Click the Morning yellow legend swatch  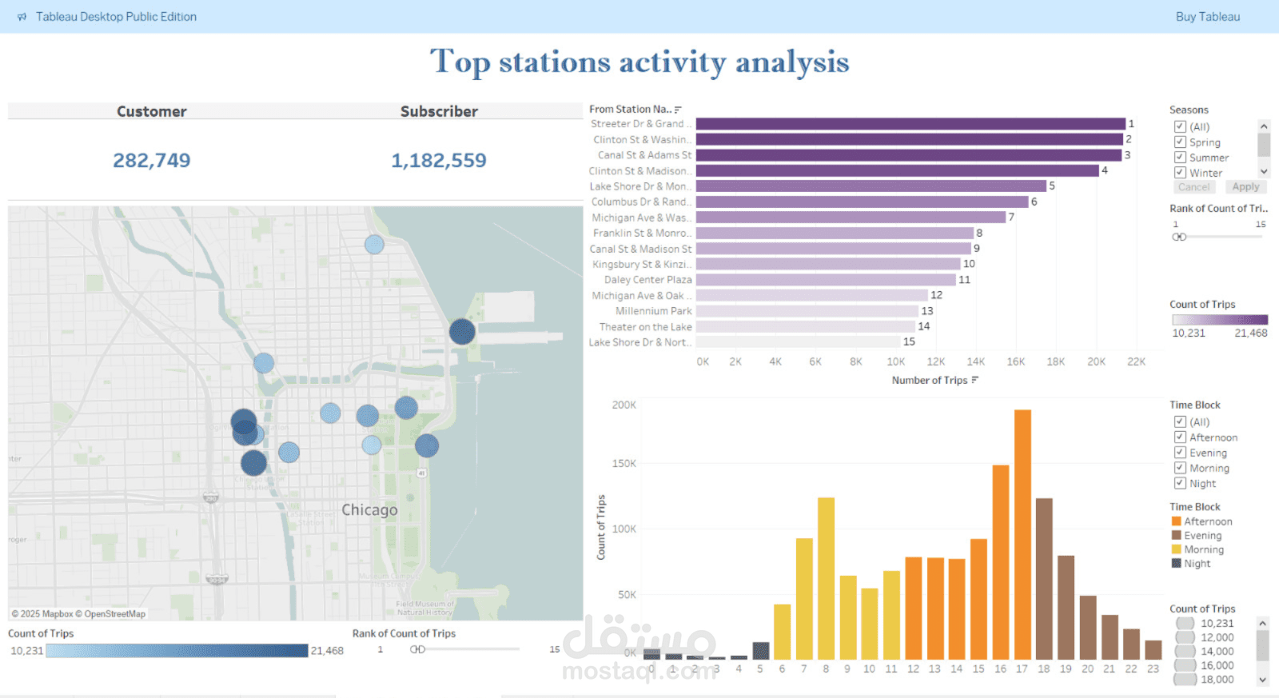click(x=1177, y=549)
